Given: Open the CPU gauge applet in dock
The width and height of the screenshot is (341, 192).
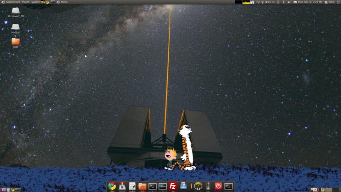Looking at the screenshot, I should (198, 186).
